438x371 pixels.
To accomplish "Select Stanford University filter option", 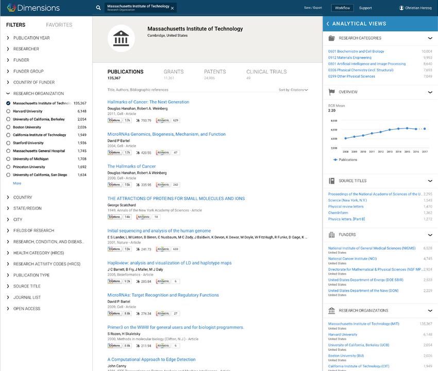I will click(x=8, y=143).
